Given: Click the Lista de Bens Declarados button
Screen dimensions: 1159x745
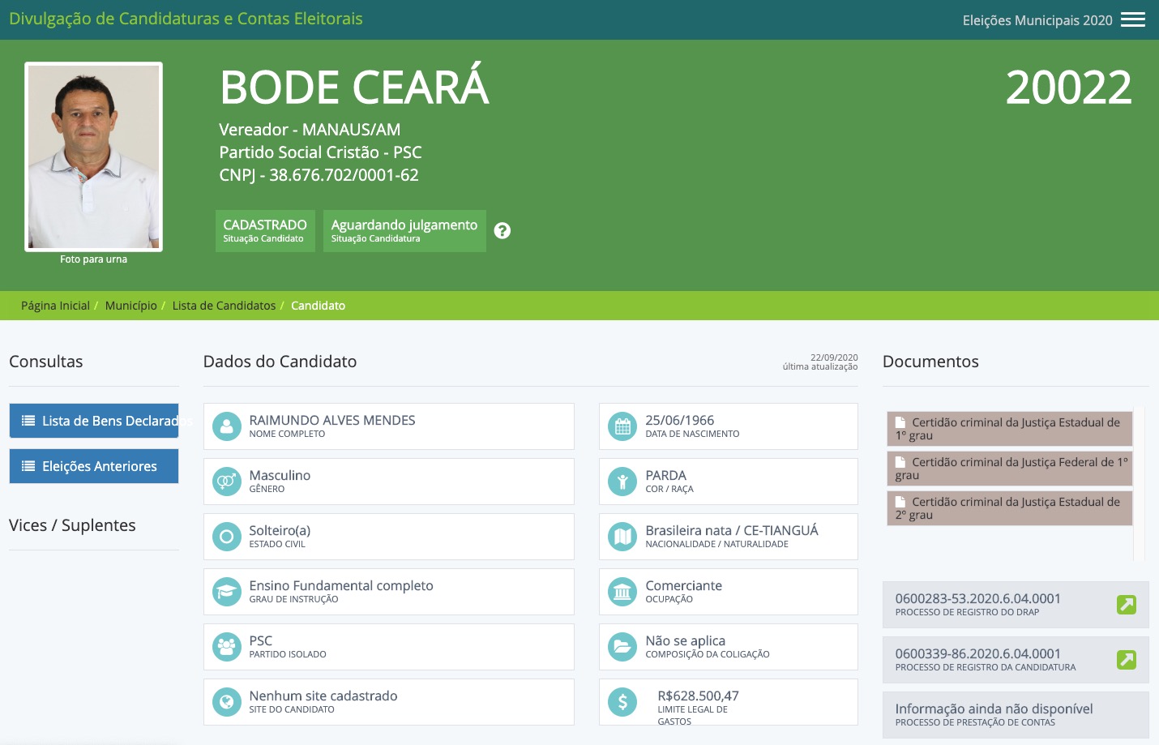Looking at the screenshot, I should click(93, 421).
